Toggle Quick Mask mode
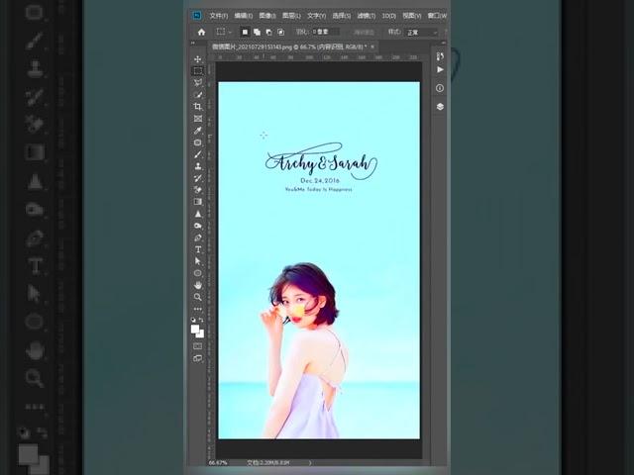 coord(198,346)
